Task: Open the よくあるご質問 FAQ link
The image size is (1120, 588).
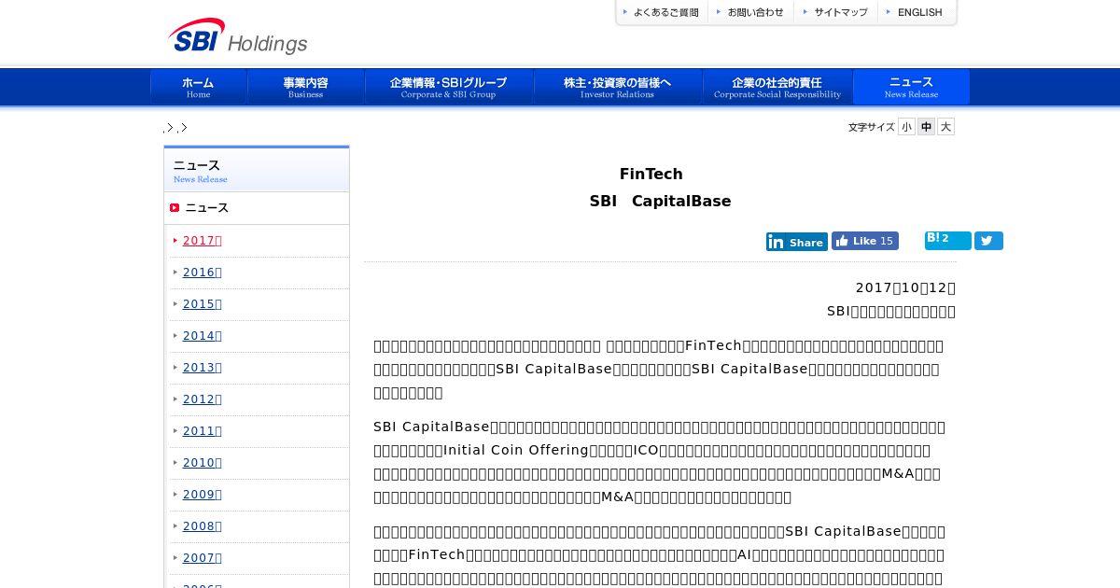Action: [x=662, y=12]
